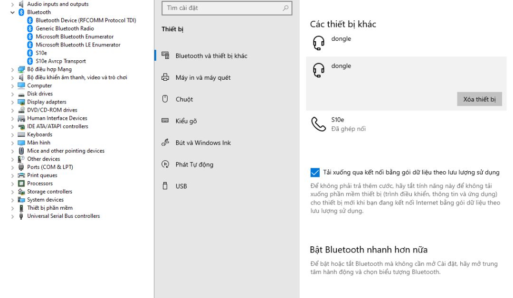Uncheck the metered connection download checkbox
The image size is (513, 298).
[x=314, y=172]
